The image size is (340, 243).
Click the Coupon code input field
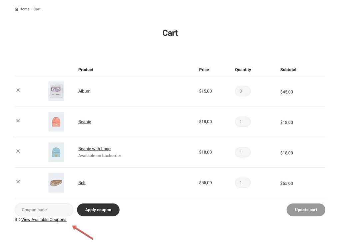(44, 210)
